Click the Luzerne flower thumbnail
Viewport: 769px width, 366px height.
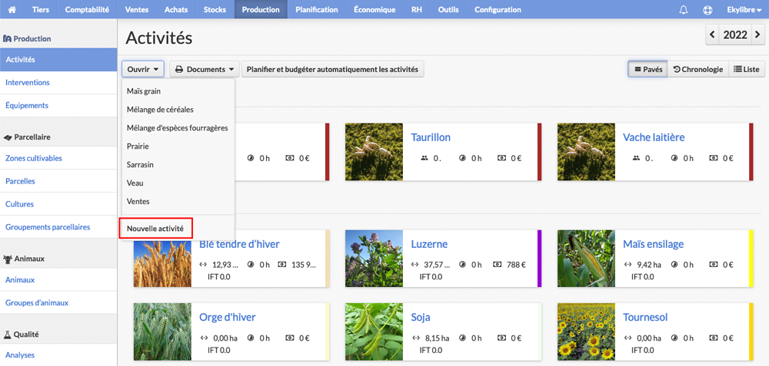(x=374, y=259)
